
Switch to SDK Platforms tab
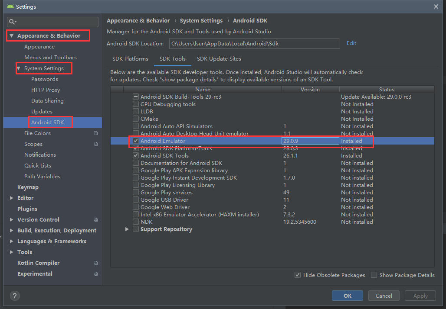pos(130,59)
